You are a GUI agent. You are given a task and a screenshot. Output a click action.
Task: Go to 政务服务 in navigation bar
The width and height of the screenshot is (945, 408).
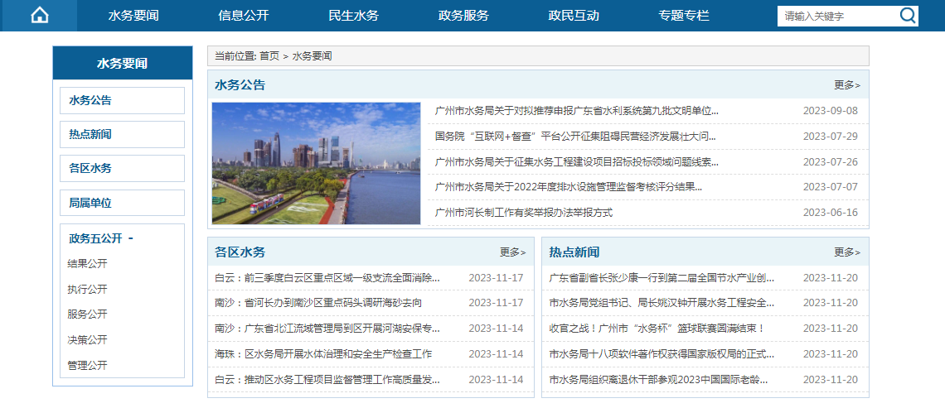tap(463, 16)
